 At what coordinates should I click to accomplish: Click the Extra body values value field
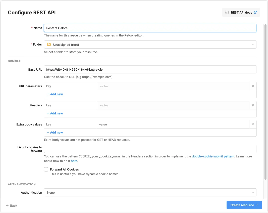(x=173, y=124)
